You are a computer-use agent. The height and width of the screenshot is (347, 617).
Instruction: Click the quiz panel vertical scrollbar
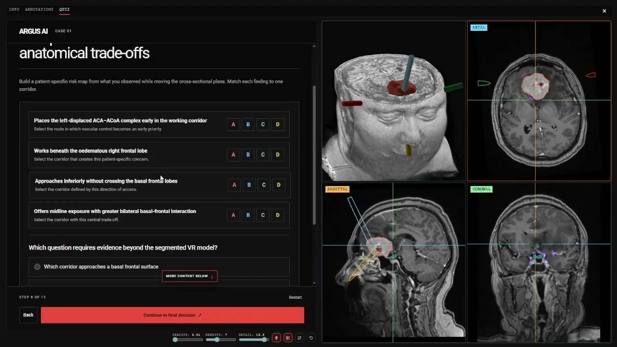[x=314, y=154]
